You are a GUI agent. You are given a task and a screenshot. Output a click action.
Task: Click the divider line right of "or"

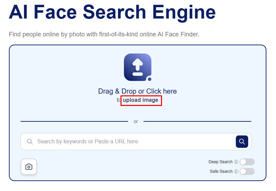[197, 121]
